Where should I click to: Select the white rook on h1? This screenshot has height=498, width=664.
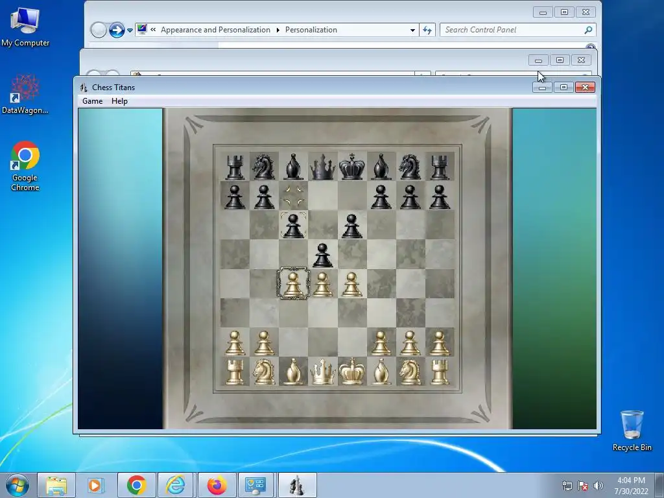coord(440,372)
